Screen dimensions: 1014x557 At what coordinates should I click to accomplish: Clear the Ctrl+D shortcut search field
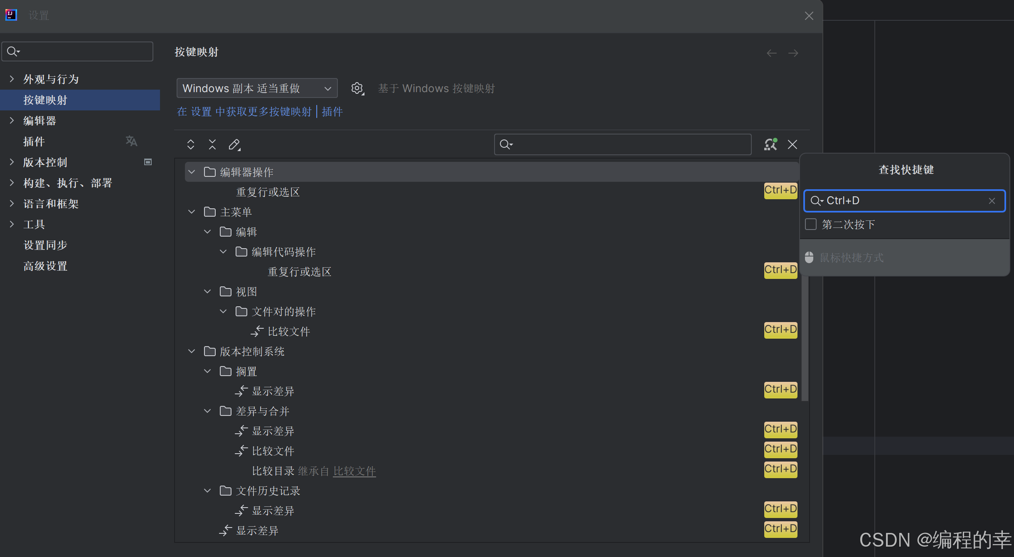coord(992,201)
